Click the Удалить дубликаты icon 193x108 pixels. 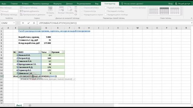point(21,11)
